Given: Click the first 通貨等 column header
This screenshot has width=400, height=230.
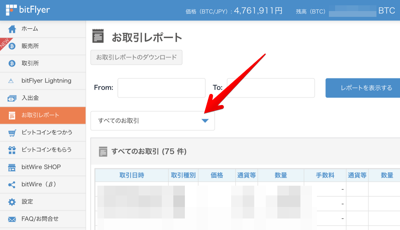Looking at the screenshot, I should click(x=246, y=175).
